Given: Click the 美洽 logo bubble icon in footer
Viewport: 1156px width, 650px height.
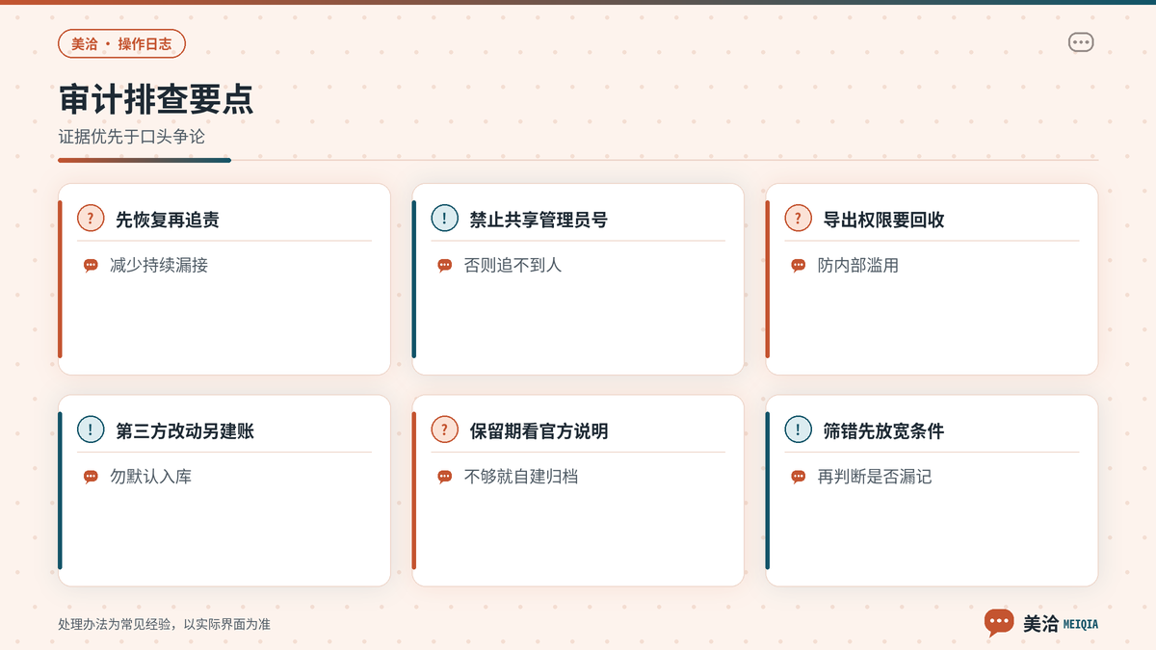Looking at the screenshot, I should click(x=999, y=623).
